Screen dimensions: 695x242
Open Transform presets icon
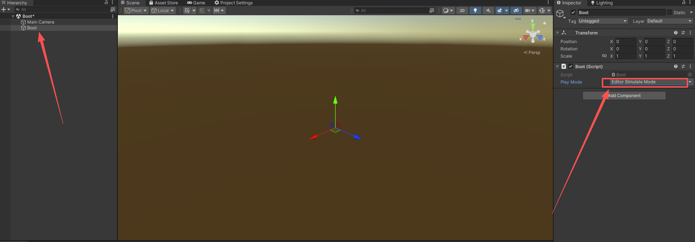pos(683,33)
